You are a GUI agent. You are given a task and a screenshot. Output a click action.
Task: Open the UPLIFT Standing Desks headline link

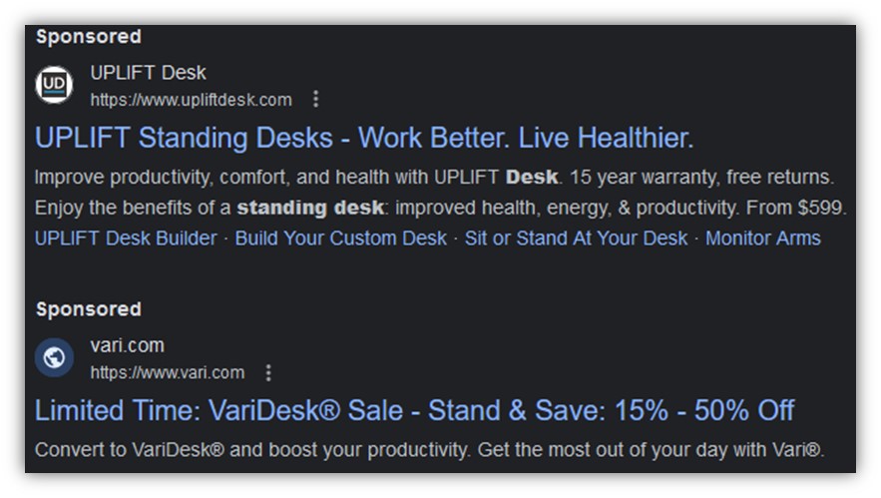[x=363, y=138]
